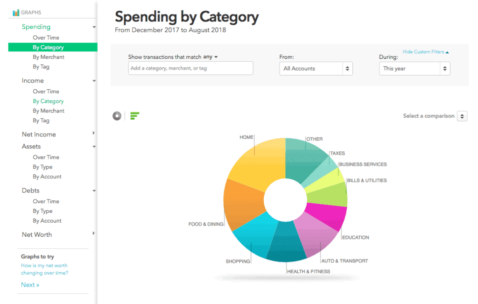Image resolution: width=478 pixels, height=304 pixels.
Task: Expand the Net Income section
Action: click(x=93, y=134)
